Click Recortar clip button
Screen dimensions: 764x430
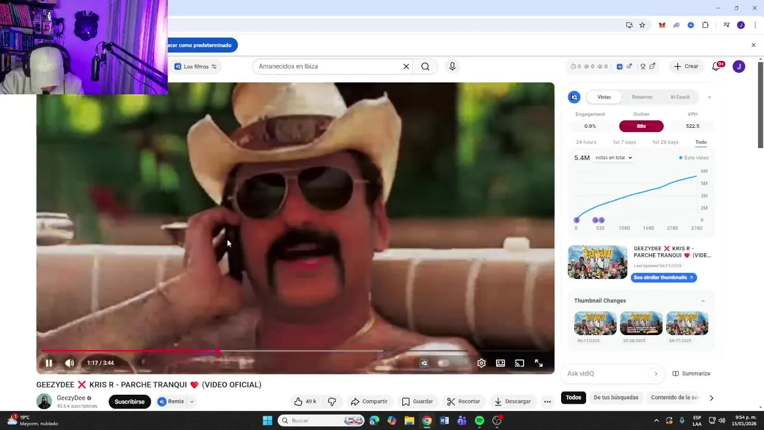pyautogui.click(x=463, y=401)
